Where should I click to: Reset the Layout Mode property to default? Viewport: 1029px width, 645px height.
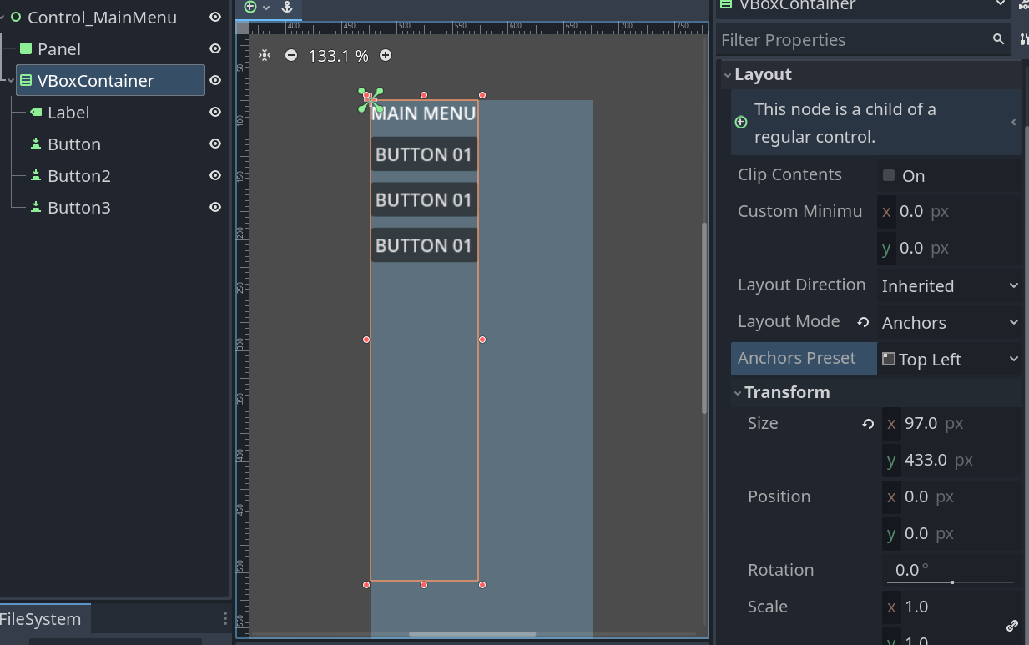(x=864, y=322)
